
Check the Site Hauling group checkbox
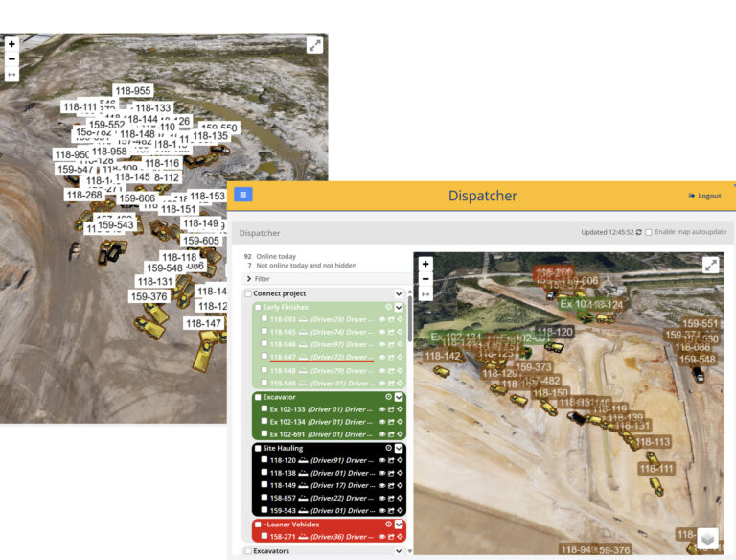tap(258, 448)
